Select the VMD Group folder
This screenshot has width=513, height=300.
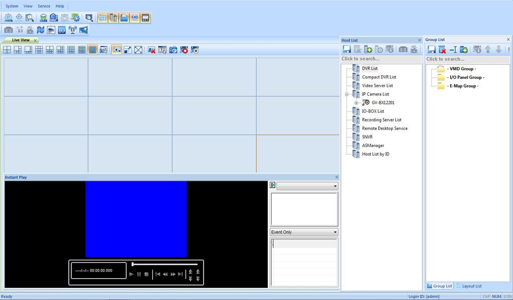pos(461,69)
